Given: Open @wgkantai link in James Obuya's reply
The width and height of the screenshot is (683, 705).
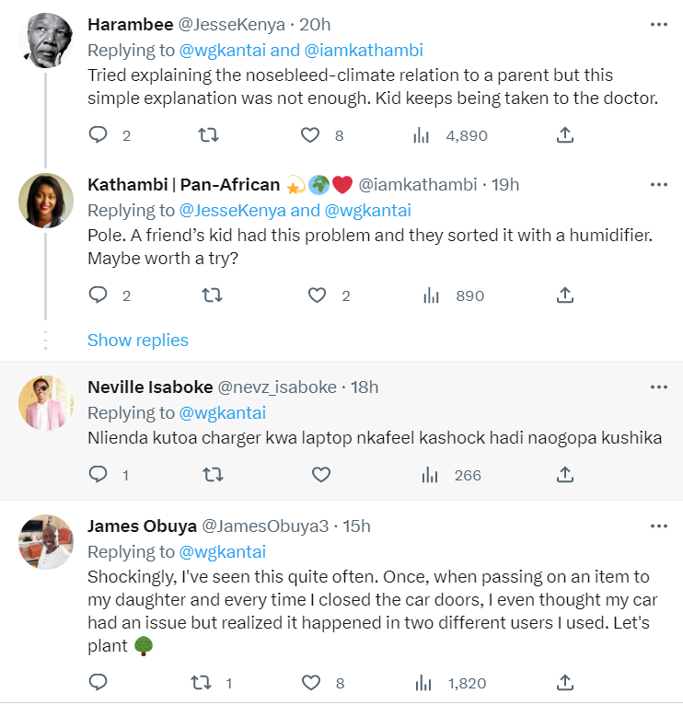Looking at the screenshot, I should tap(223, 551).
